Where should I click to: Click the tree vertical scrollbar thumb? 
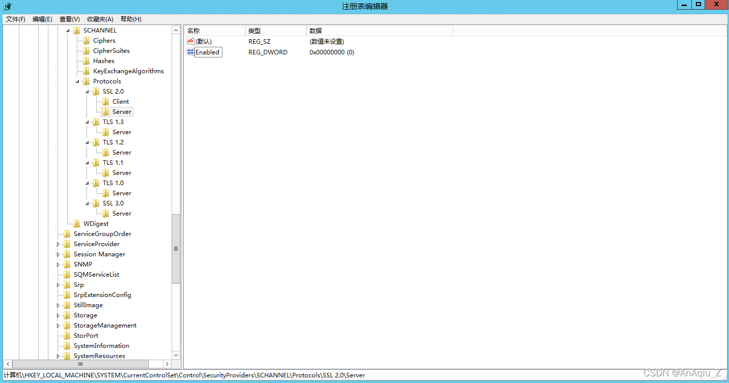pos(176,249)
